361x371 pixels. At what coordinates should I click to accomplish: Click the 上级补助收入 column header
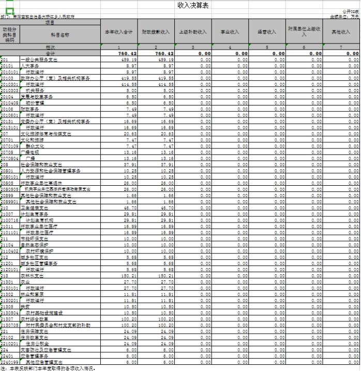pos(193,32)
